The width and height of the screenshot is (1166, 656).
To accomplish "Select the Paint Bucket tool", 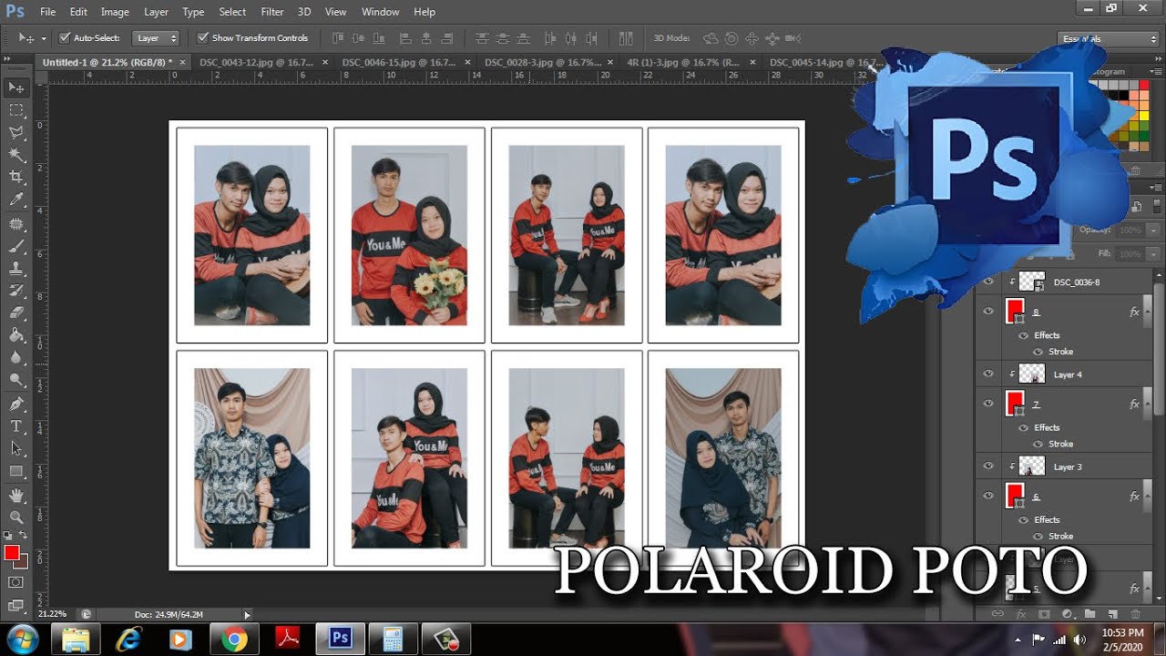I will point(16,336).
